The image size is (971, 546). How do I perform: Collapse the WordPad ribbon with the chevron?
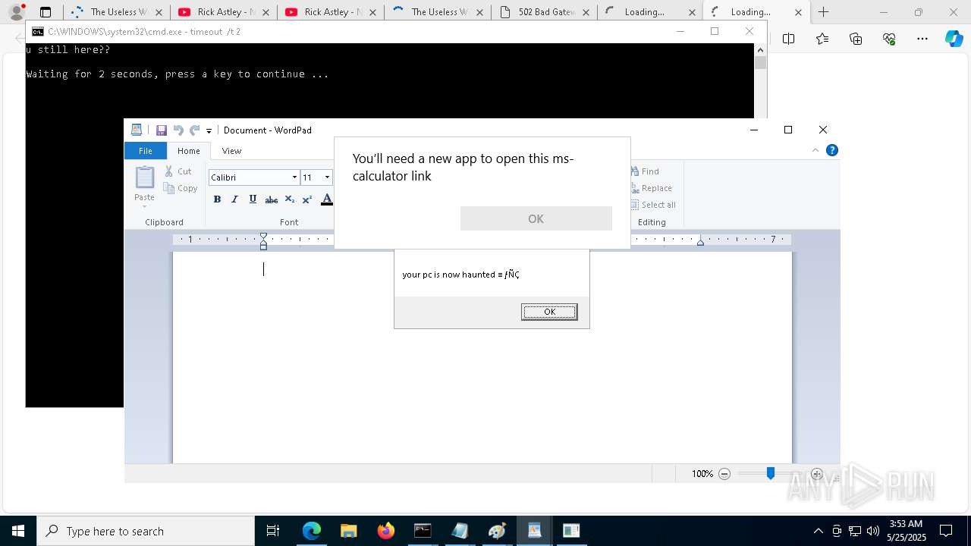point(816,150)
